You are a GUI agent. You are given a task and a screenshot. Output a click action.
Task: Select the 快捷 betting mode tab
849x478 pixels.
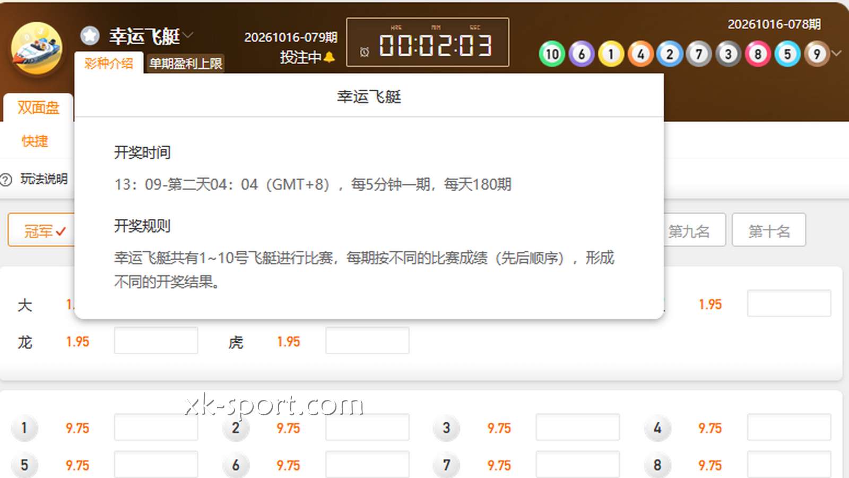click(x=35, y=141)
